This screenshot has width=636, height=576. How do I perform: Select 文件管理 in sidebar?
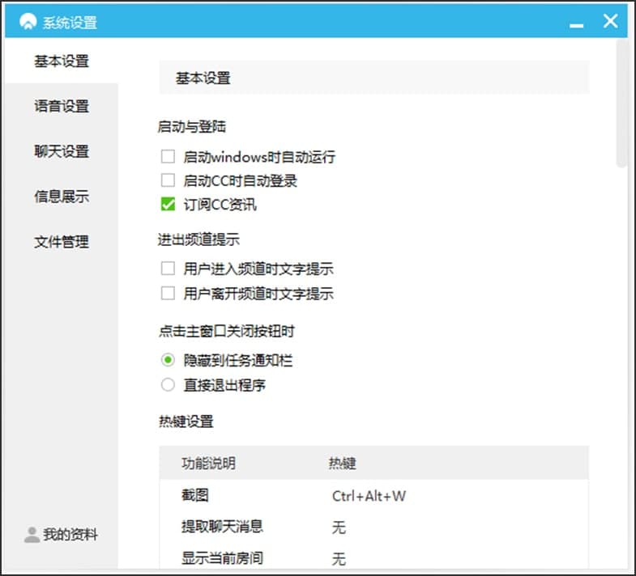(62, 242)
